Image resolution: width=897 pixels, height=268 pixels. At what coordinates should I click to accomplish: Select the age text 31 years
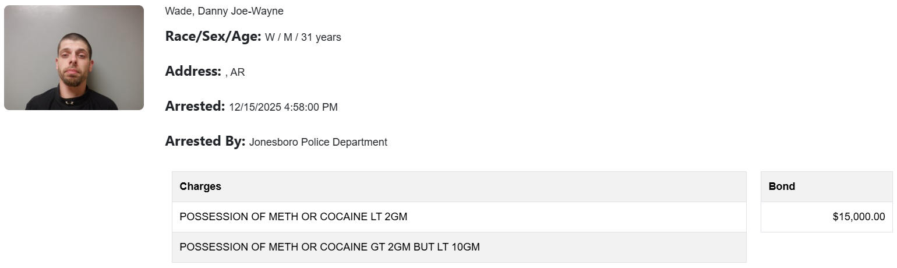click(x=321, y=37)
